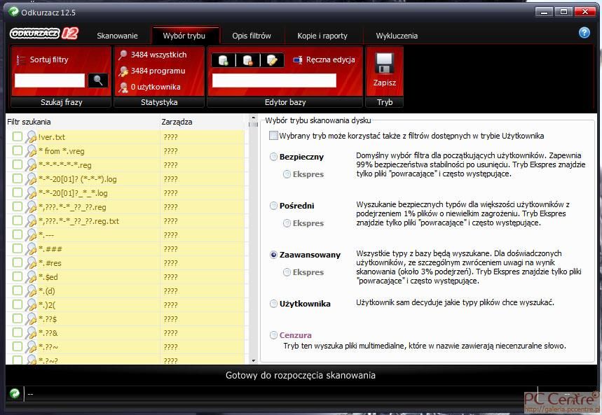Check the box for !ver.txt filter
This screenshot has height=415, width=602.
pyautogui.click(x=18, y=137)
